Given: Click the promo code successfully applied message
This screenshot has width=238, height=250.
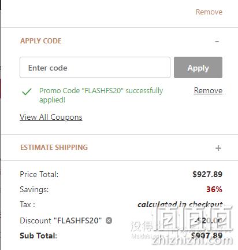Looking at the screenshot, I should point(101,95).
